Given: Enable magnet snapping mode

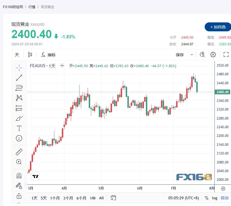Looking at the screenshot, I should (x=19, y=175).
